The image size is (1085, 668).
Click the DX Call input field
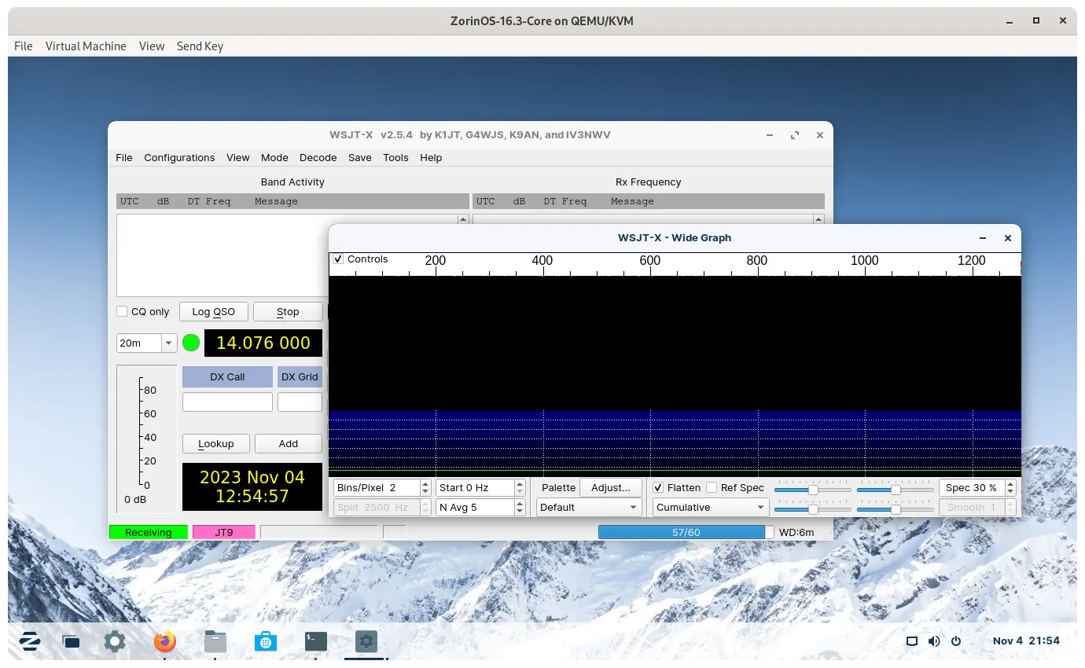[x=227, y=402]
